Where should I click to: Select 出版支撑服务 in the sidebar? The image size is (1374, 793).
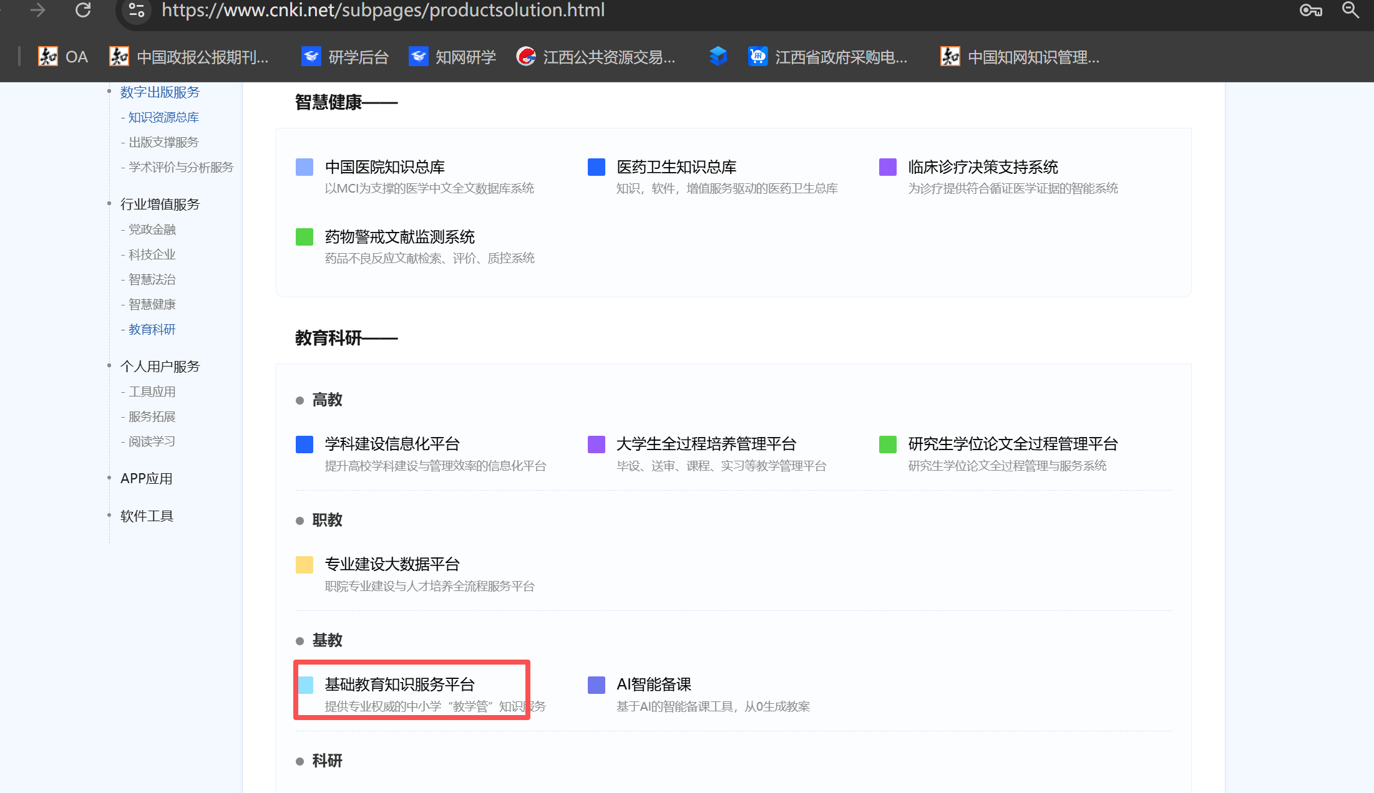tap(163, 142)
